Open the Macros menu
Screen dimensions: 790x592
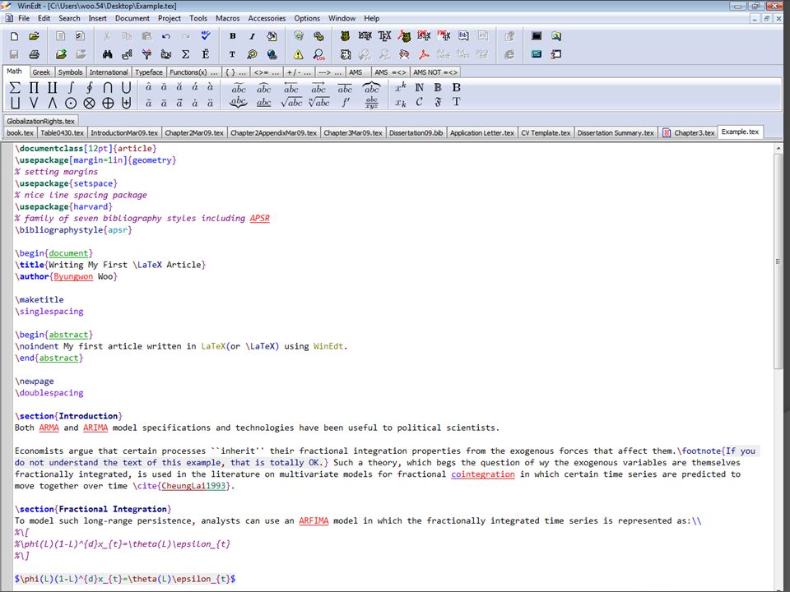pos(228,18)
